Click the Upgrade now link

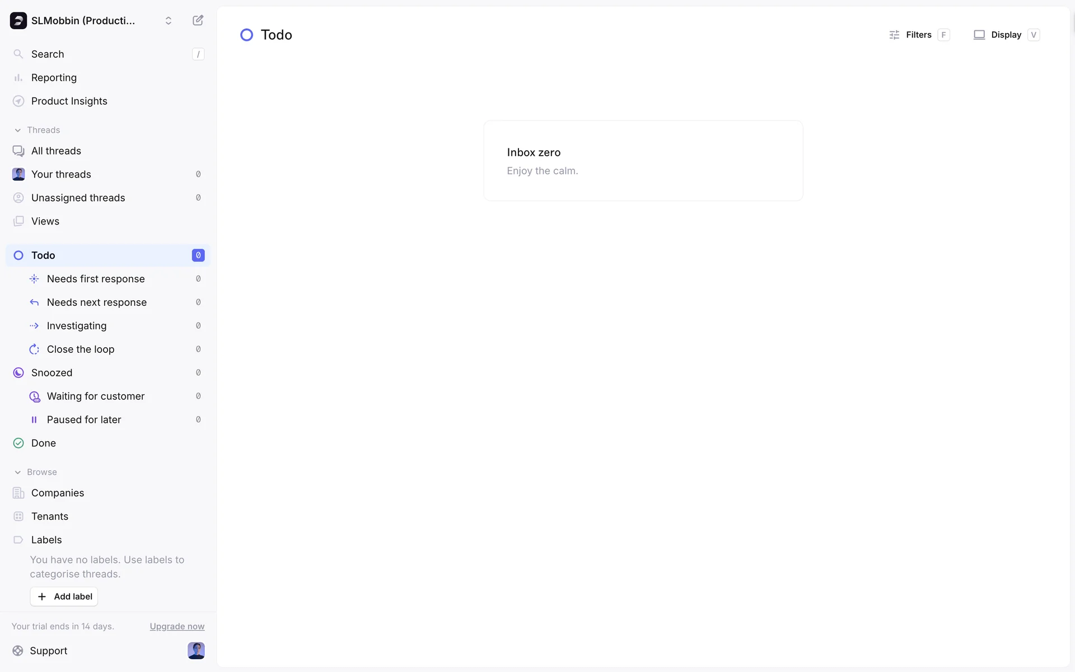(177, 626)
